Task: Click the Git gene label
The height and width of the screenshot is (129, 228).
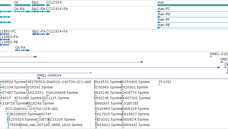Action: [x=16, y=2]
